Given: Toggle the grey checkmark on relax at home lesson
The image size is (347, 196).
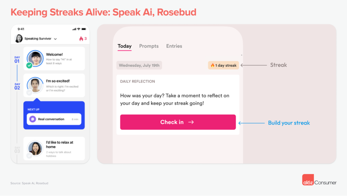Looking at the screenshot, I should pyautogui.click(x=29, y=155).
